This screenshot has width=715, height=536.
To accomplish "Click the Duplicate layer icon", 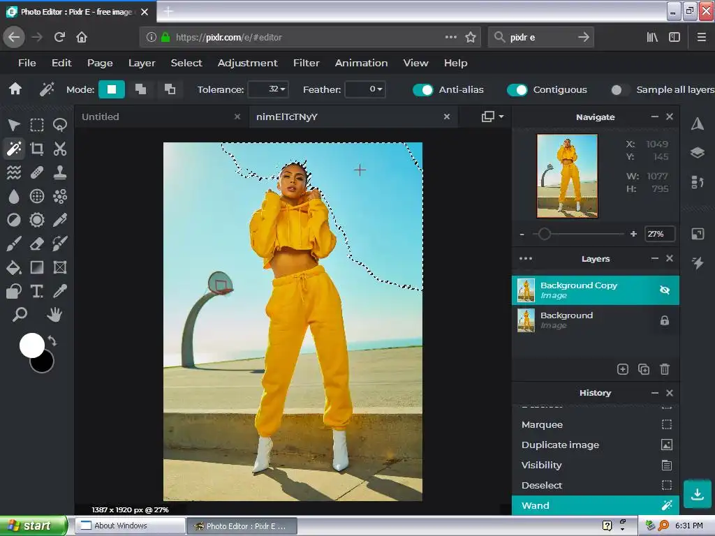I will pos(644,369).
